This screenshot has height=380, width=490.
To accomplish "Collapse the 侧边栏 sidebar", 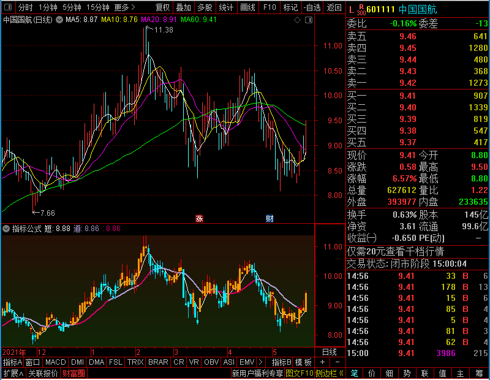I will coord(330,373).
